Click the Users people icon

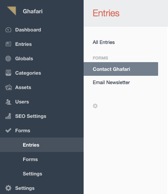pyautogui.click(x=8, y=102)
